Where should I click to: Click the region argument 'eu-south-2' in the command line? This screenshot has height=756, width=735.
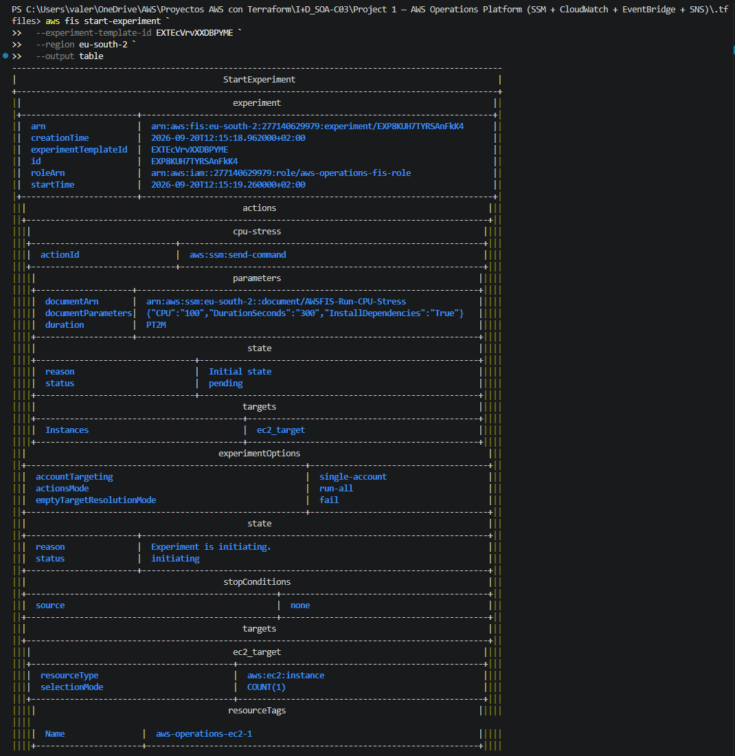tap(103, 45)
